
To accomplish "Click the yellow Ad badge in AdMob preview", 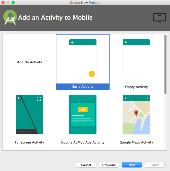I will pyautogui.click(x=83, y=109).
